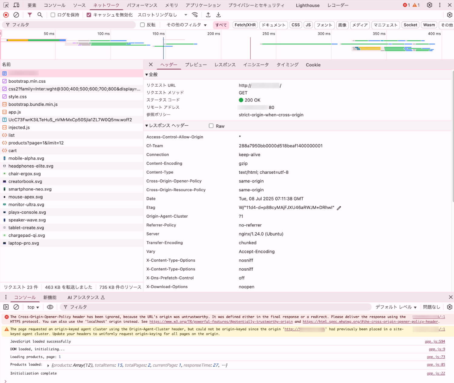Toggle the Socket type filter
The width and height of the screenshot is (454, 383).
pos(410,25)
